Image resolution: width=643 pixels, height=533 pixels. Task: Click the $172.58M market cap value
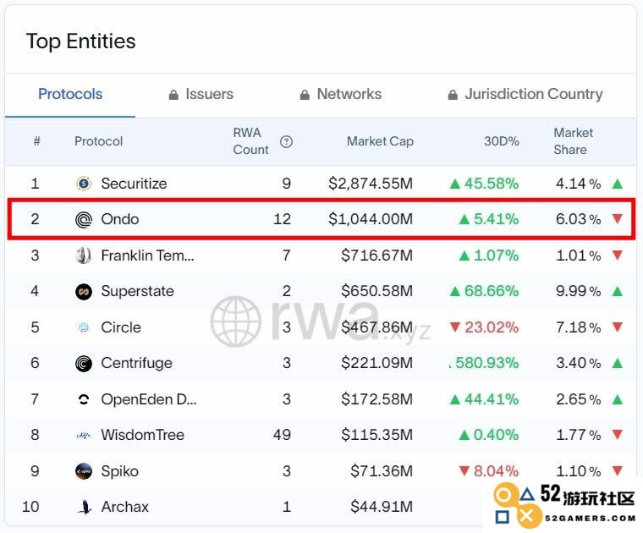point(376,399)
